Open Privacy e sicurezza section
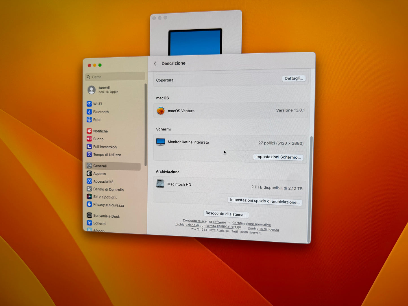 [108, 205]
